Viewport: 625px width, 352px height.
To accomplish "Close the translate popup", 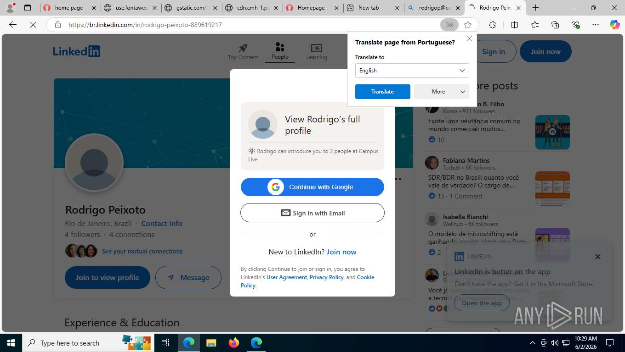I will (x=469, y=38).
